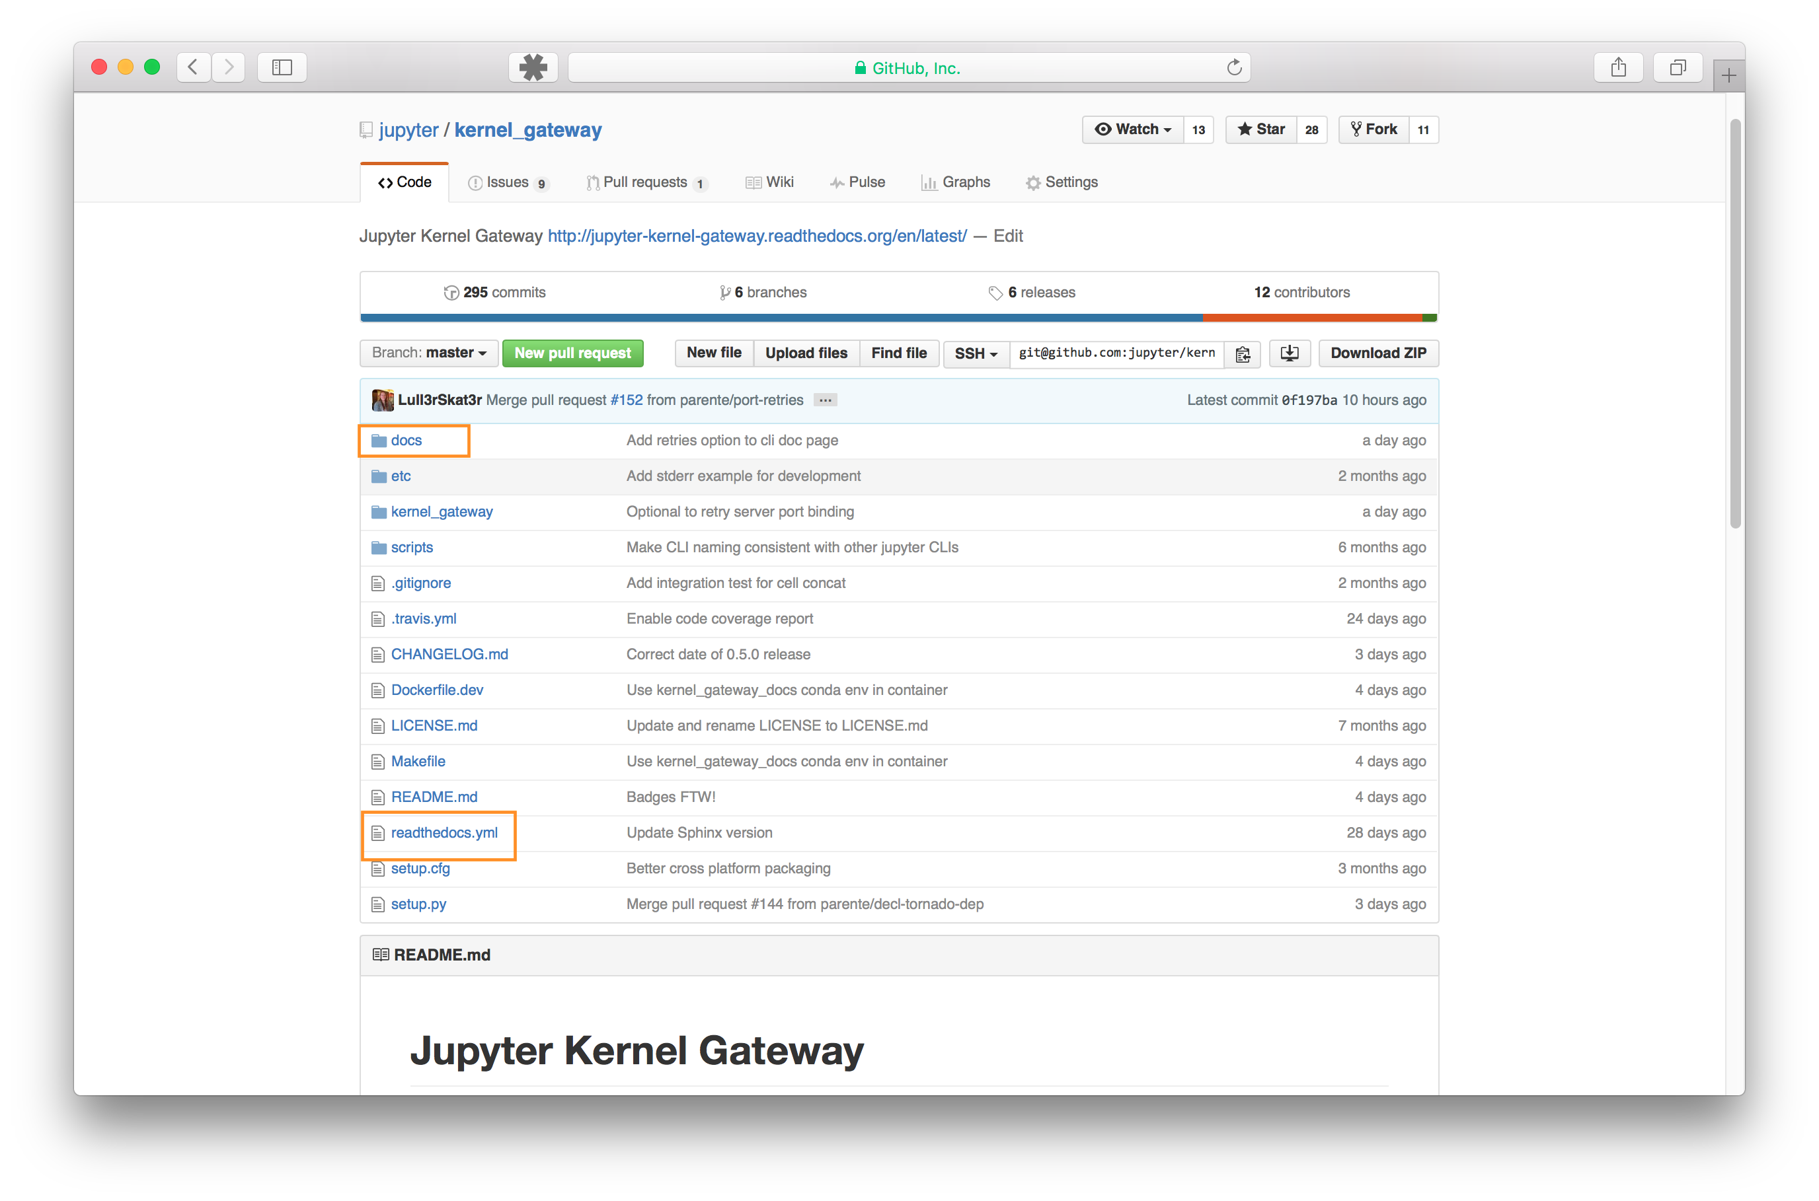Click the git clone URL field
This screenshot has height=1201, width=1819.
click(1116, 353)
